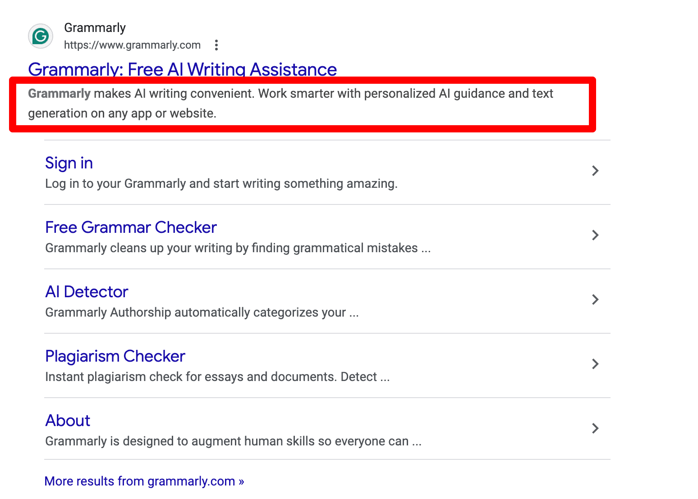Image resolution: width=698 pixels, height=499 pixels.
Task: Click the chevron arrow beside About
Action: pos(595,428)
